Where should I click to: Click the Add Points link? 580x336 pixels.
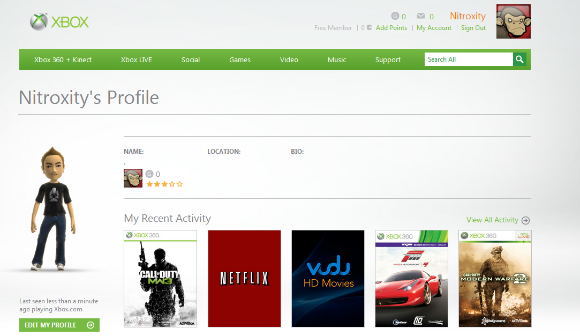[x=391, y=28]
